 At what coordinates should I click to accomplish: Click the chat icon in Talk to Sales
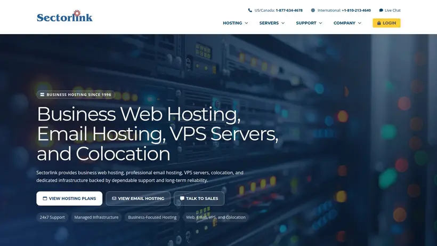coord(182,199)
